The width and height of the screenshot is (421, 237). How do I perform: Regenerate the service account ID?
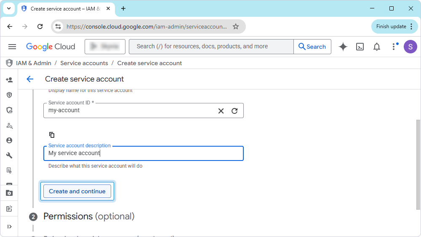click(234, 111)
